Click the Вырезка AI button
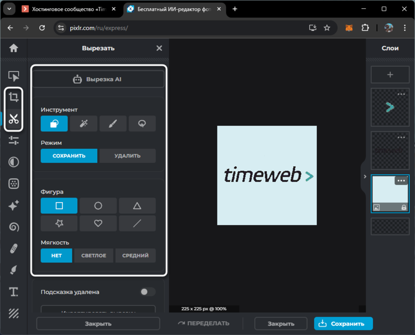This screenshot has width=415, height=335. pyautogui.click(x=98, y=79)
